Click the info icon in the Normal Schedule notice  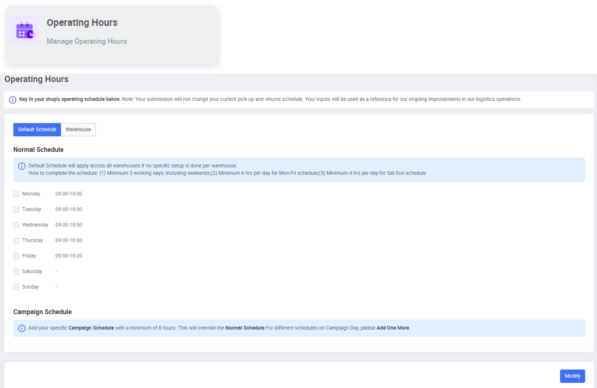click(22, 166)
